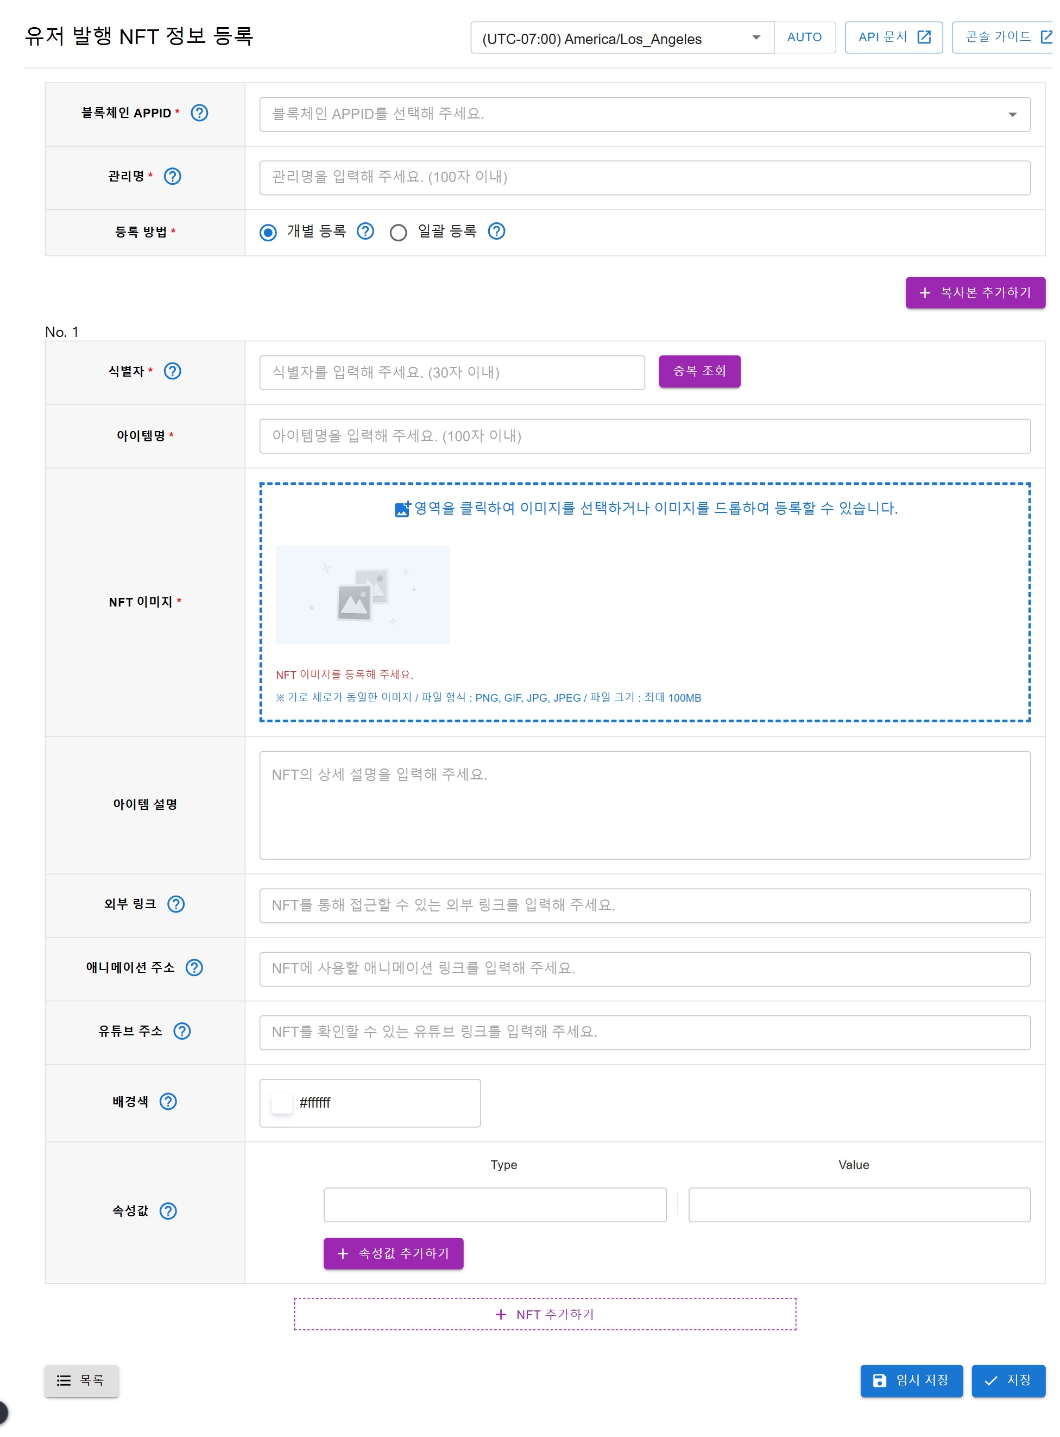This screenshot has height=1437, width=1060.
Task: Open the 블록체인 APPID dropdown
Action: [x=645, y=114]
